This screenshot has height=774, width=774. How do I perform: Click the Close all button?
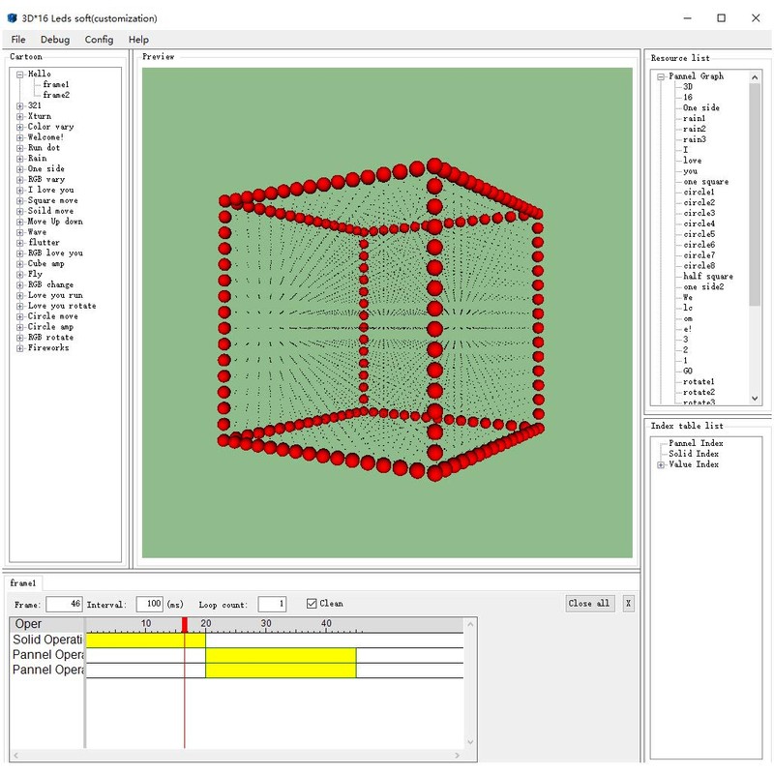click(588, 602)
